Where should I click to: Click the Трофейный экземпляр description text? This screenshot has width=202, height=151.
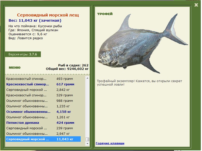tap(139, 83)
